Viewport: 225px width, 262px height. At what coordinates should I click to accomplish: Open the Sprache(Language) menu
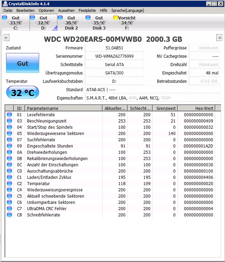point(128,10)
